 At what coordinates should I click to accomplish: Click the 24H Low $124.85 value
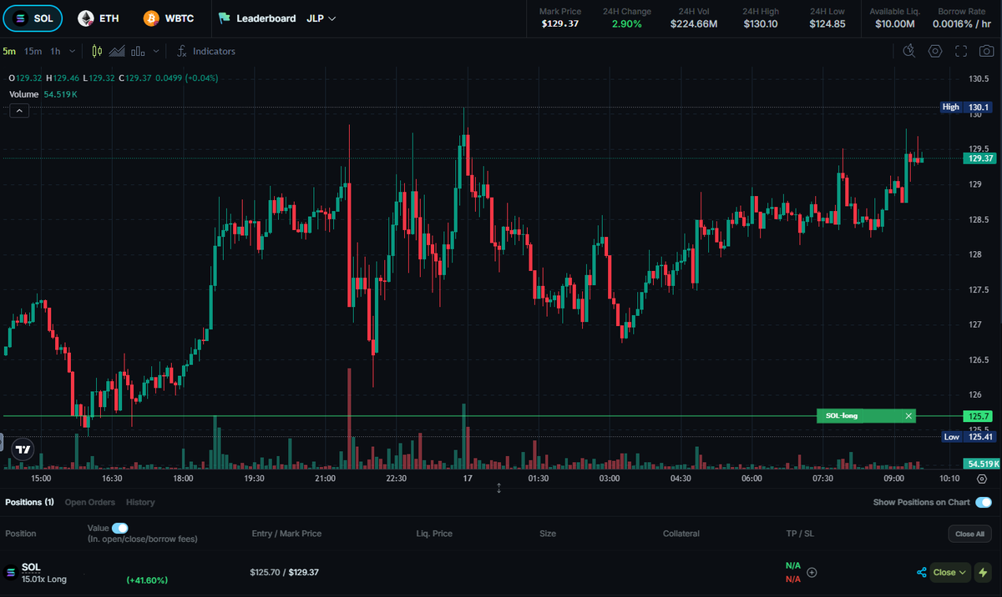tap(827, 23)
